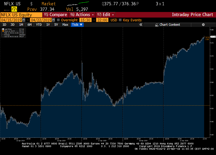Open the start date calendar picker
Screen dimensions: 216x155
(24, 20)
